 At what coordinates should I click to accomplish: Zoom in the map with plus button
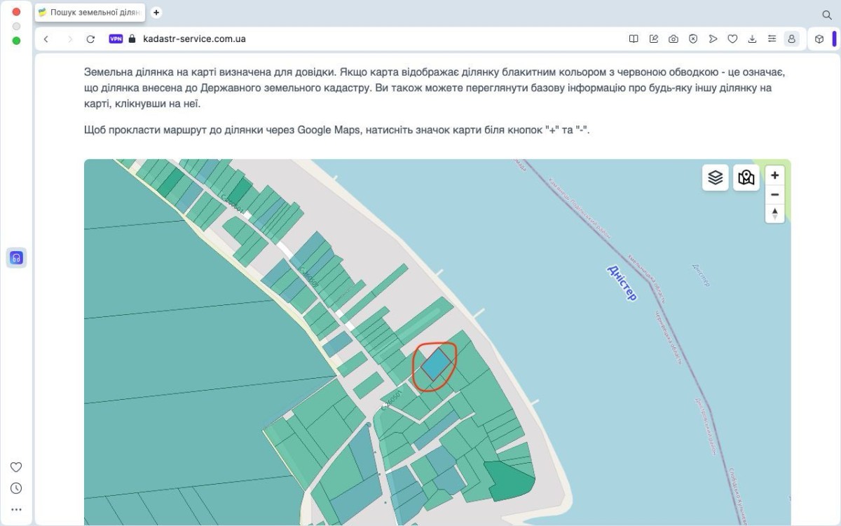coord(774,175)
